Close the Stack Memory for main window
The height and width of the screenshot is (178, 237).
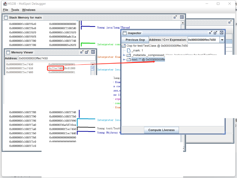click(x=182, y=18)
